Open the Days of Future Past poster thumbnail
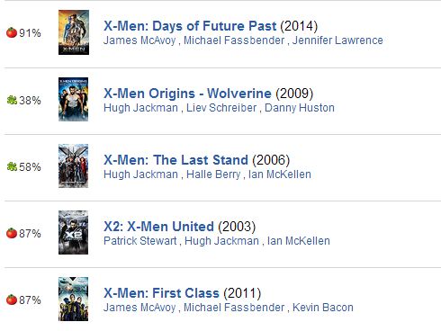 click(x=74, y=32)
